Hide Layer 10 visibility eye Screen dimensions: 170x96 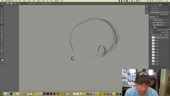tap(150, 38)
